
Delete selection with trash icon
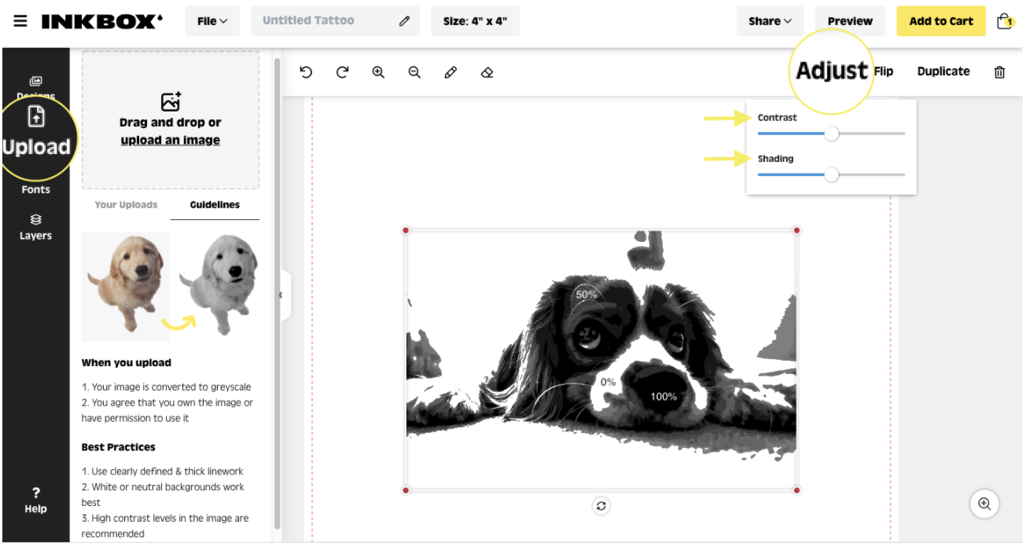coord(999,72)
